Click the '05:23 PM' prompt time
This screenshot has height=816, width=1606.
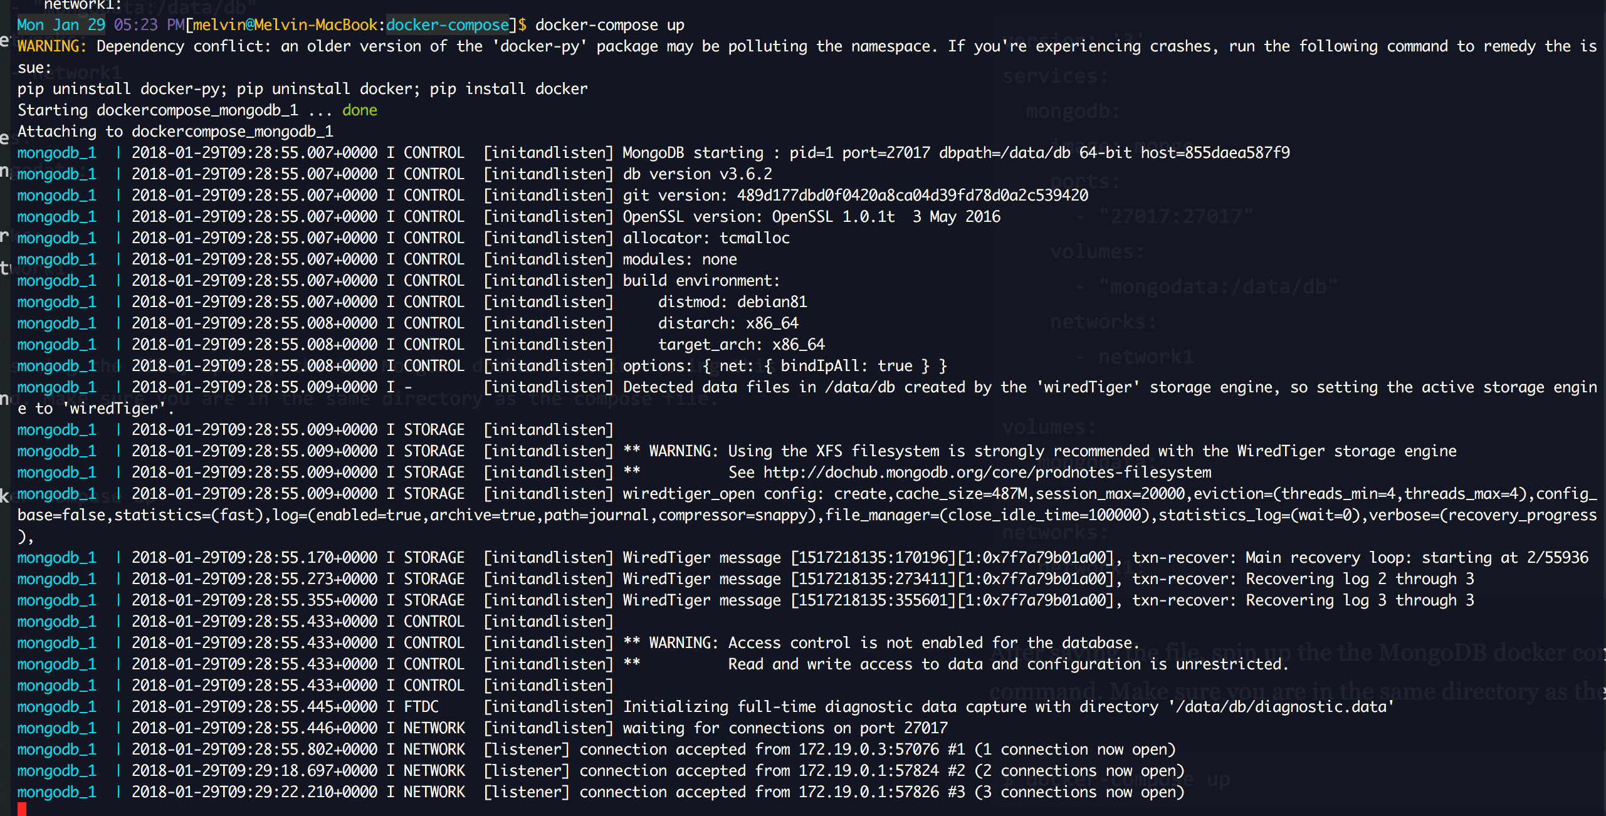click(x=149, y=25)
